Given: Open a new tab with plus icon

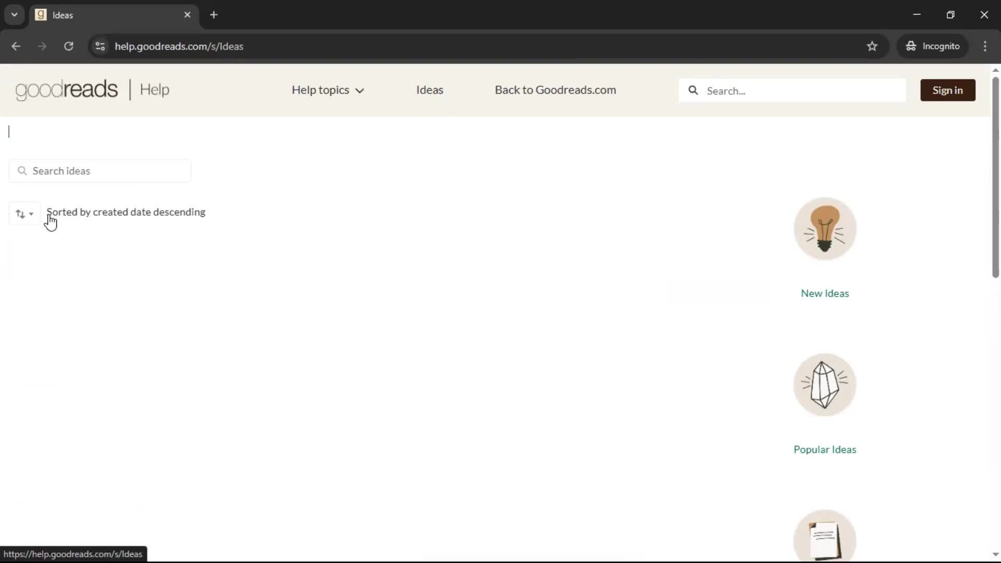Looking at the screenshot, I should pyautogui.click(x=214, y=15).
